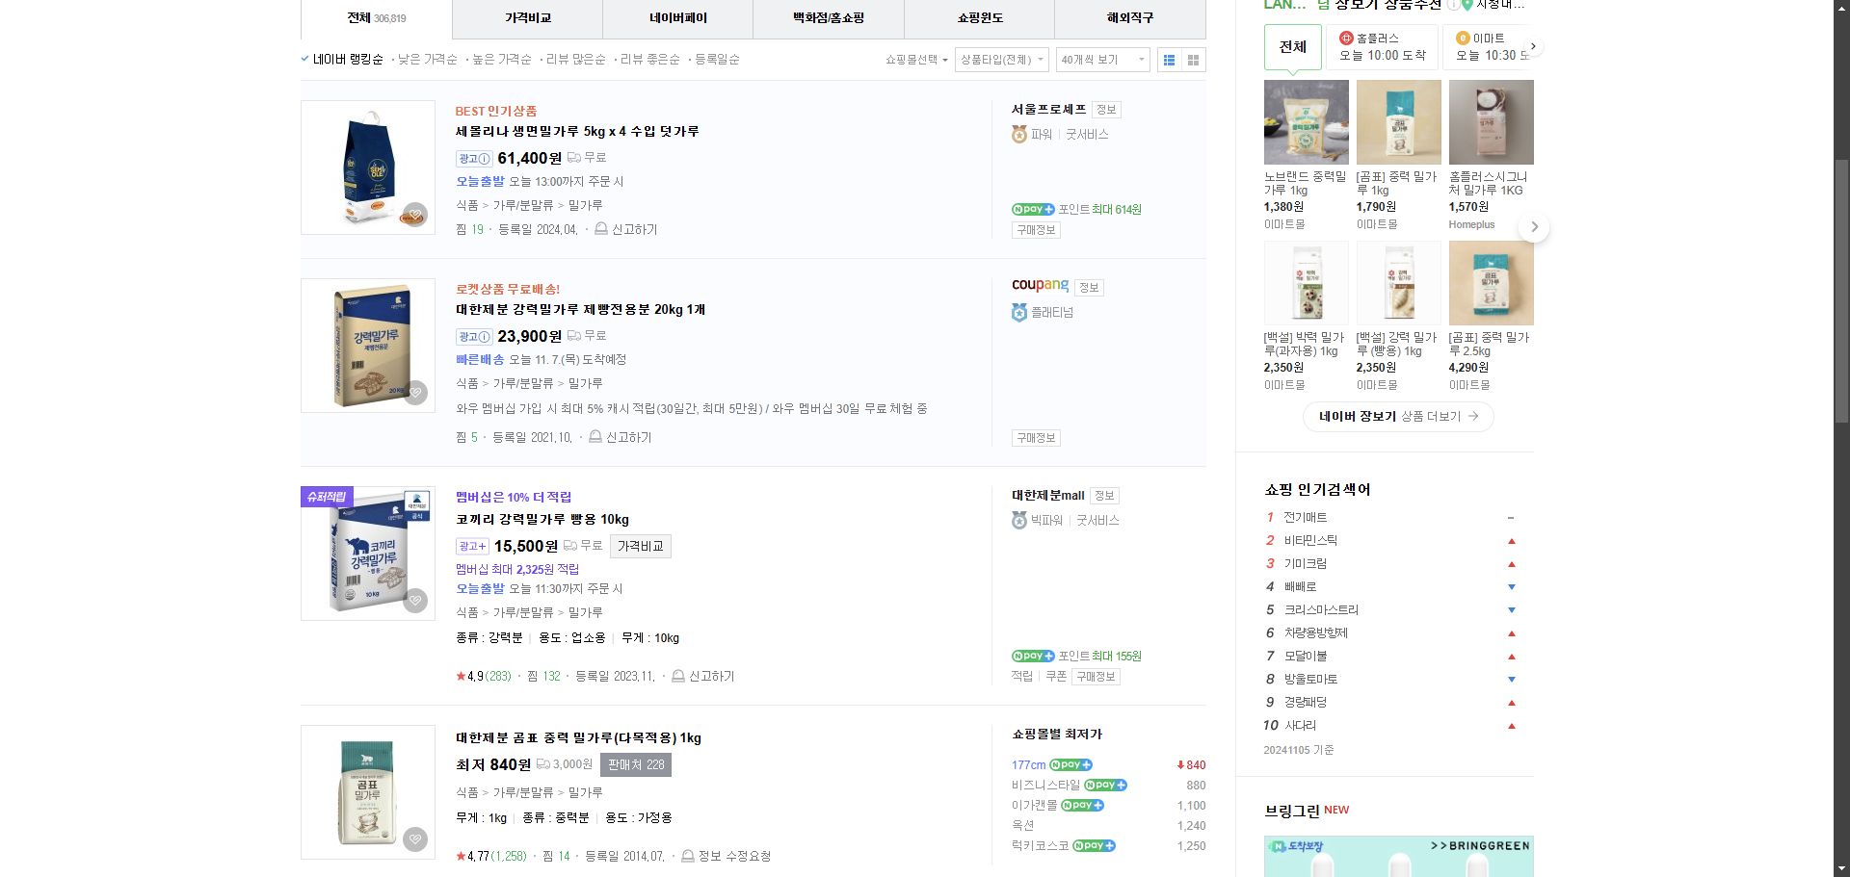Screen dimensions: 1850x877
Task: Click Npay+ badge beside 럭키코스코
Action: click(x=1094, y=846)
